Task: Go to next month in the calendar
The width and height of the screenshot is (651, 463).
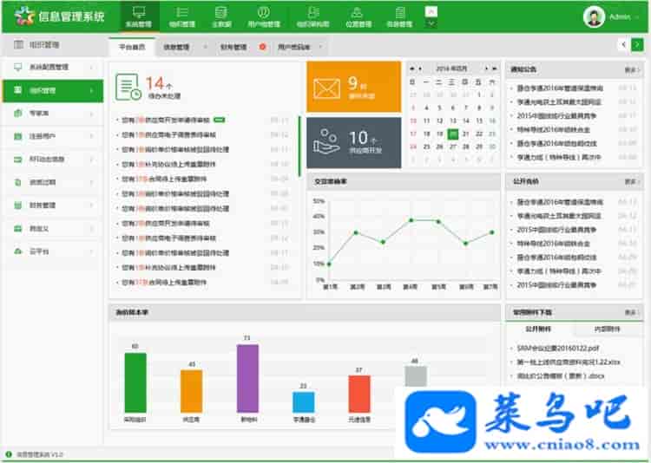Action: [486, 68]
